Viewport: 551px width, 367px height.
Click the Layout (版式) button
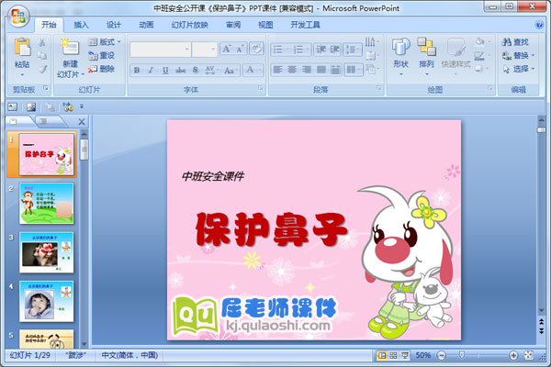(x=105, y=42)
